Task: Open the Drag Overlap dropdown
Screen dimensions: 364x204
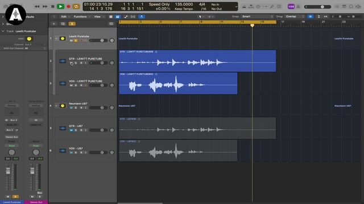Action: click(x=295, y=16)
